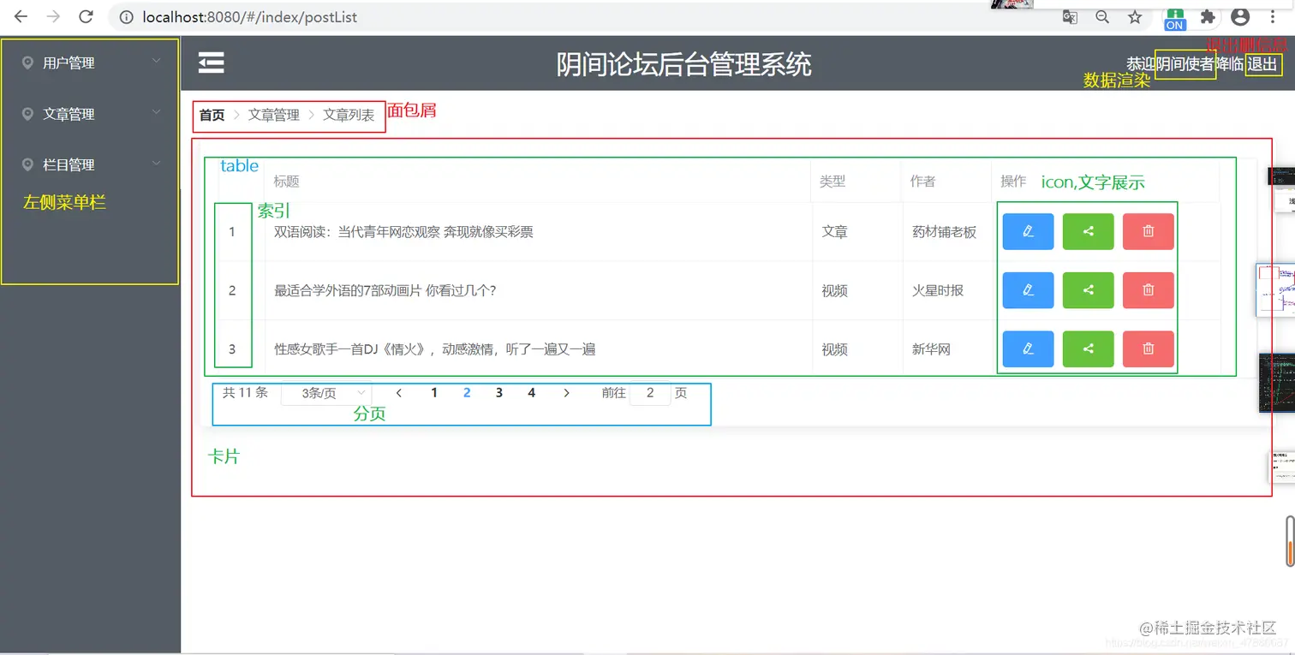Share the 性感女歌手 article

tap(1088, 348)
